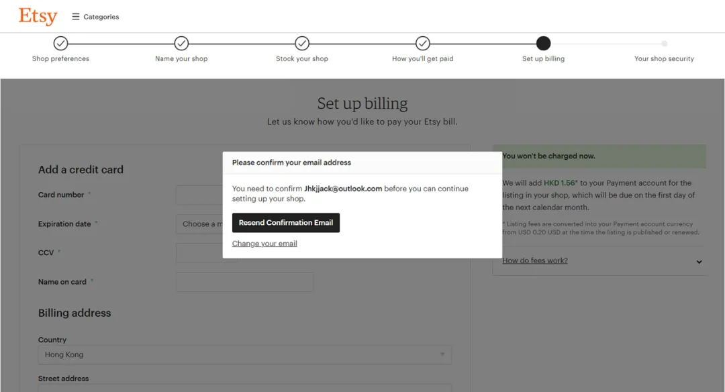Click the Name your shop checkmark step

(x=181, y=44)
